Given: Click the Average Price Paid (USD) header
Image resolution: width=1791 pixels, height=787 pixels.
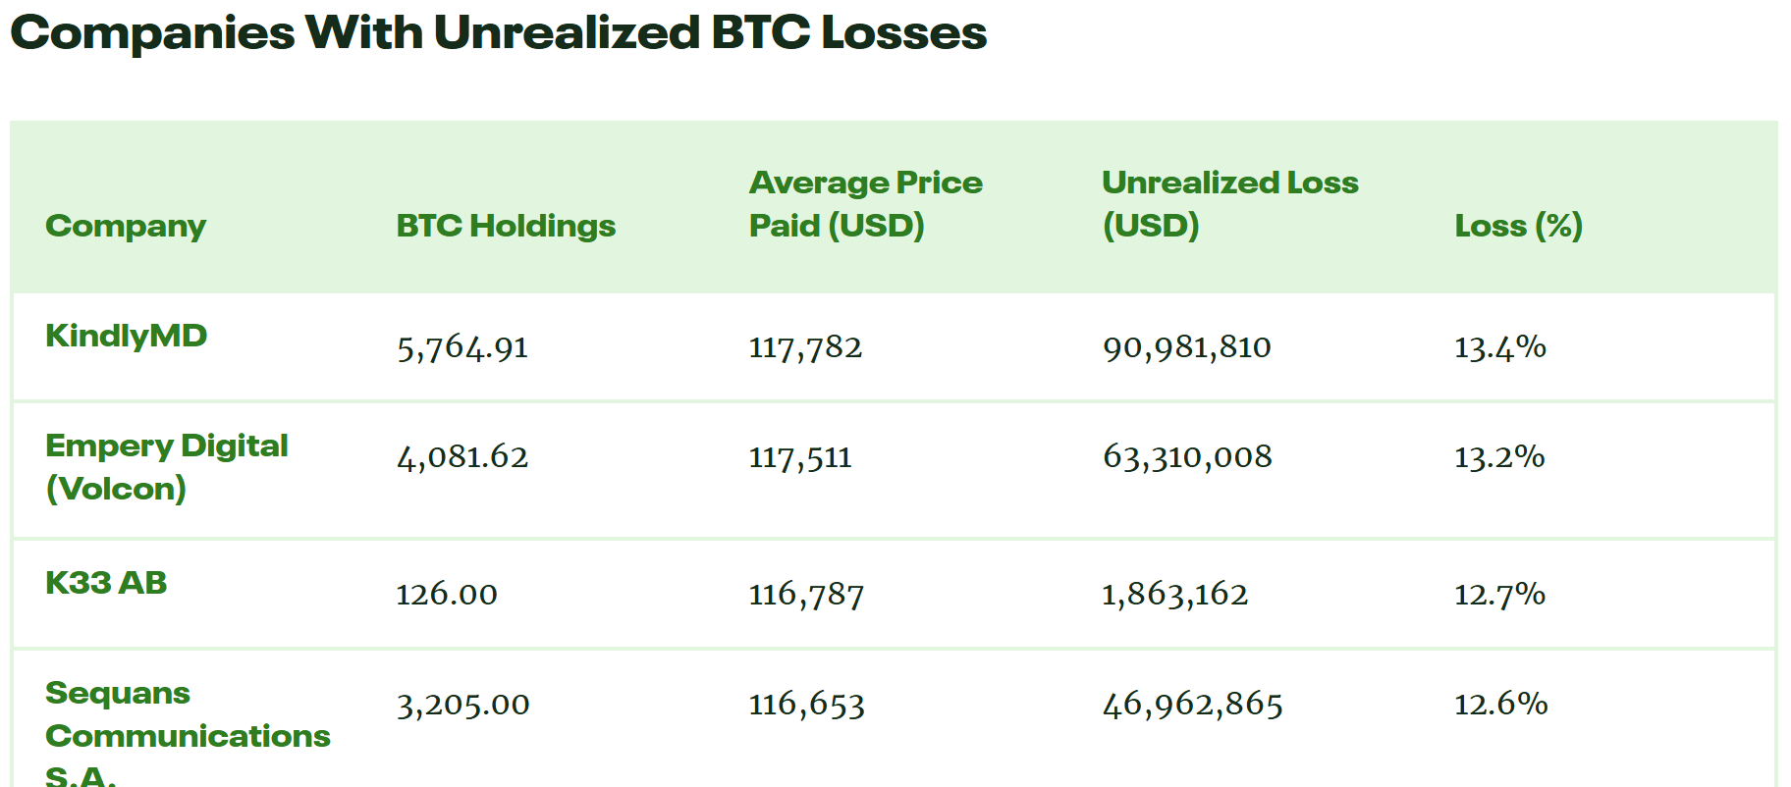Looking at the screenshot, I should click(x=865, y=204).
